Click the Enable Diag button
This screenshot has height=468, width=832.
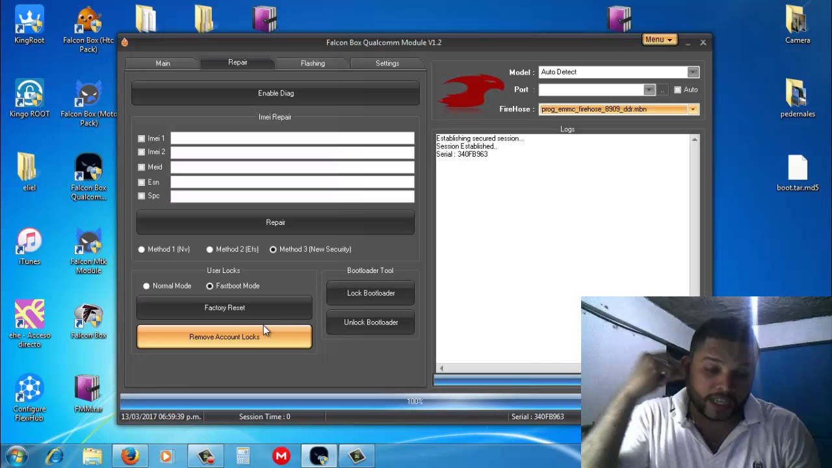pyautogui.click(x=276, y=93)
